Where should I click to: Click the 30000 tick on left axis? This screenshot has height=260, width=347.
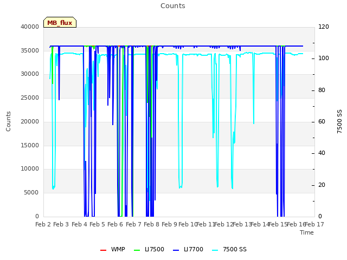click(x=30, y=74)
